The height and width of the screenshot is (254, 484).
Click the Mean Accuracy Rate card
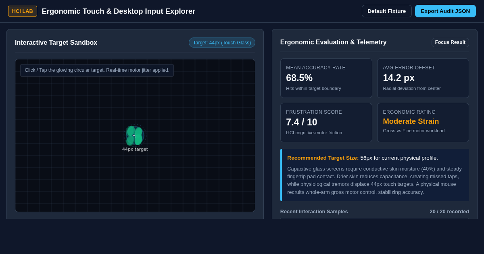[326, 78]
